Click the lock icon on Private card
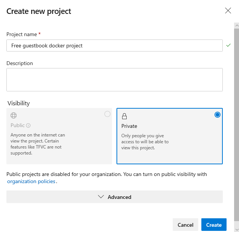 (x=124, y=116)
